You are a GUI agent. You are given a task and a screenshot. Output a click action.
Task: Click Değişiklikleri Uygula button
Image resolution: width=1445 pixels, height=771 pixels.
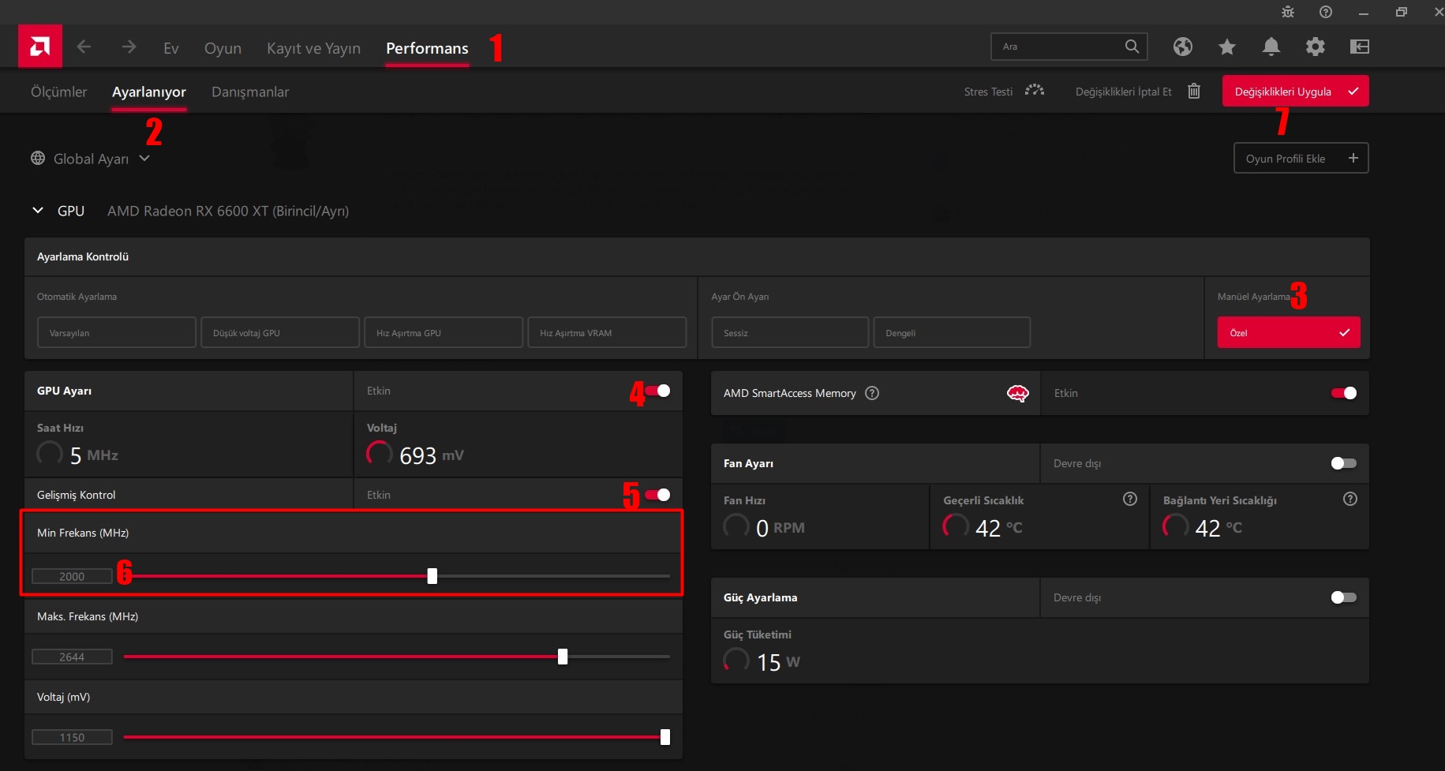coord(1295,91)
